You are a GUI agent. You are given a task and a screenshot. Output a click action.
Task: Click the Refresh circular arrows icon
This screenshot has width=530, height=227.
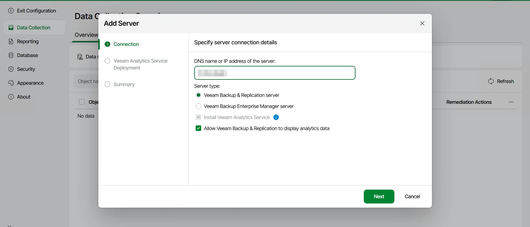click(491, 81)
